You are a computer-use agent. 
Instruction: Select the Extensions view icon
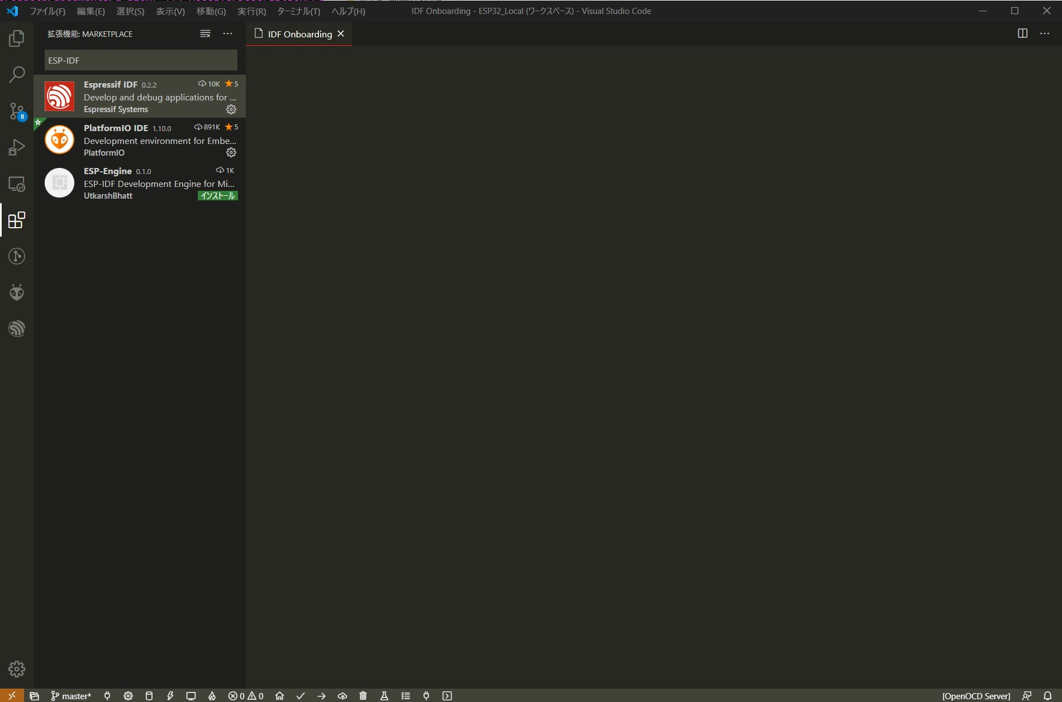click(17, 220)
